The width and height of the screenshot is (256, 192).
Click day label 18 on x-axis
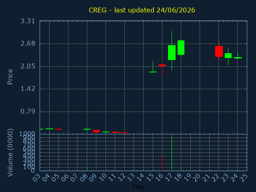178,178
